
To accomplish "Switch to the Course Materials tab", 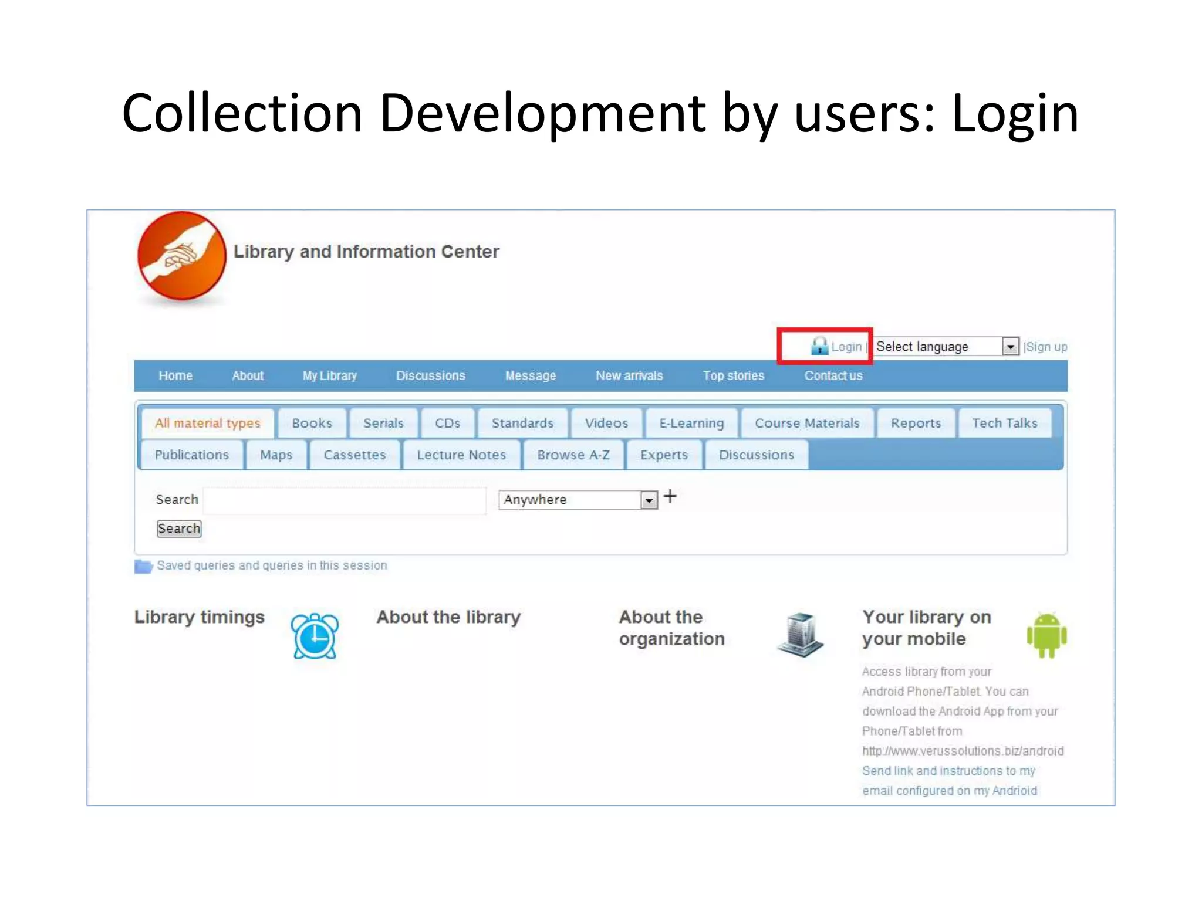I will pyautogui.click(x=807, y=424).
